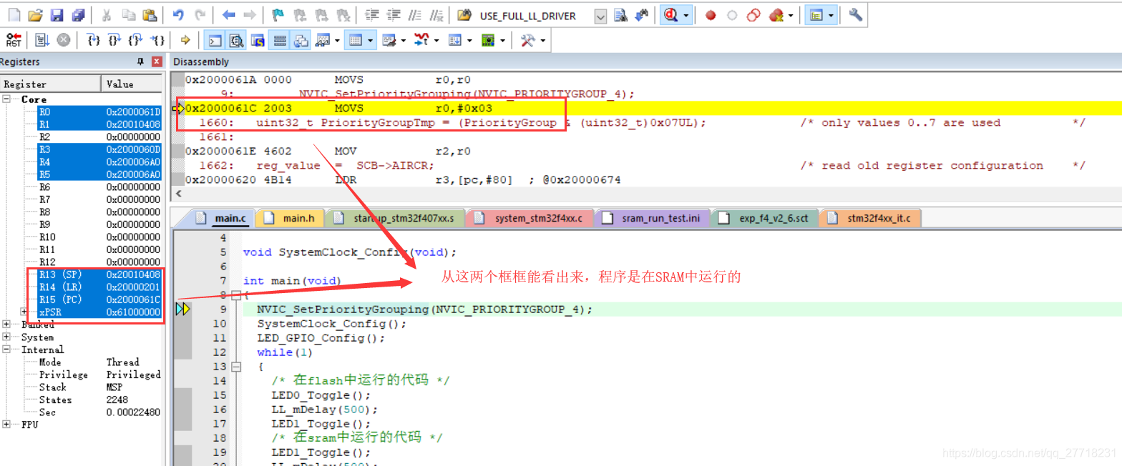Toggle the Command window
The height and width of the screenshot is (466, 1122).
(x=215, y=40)
